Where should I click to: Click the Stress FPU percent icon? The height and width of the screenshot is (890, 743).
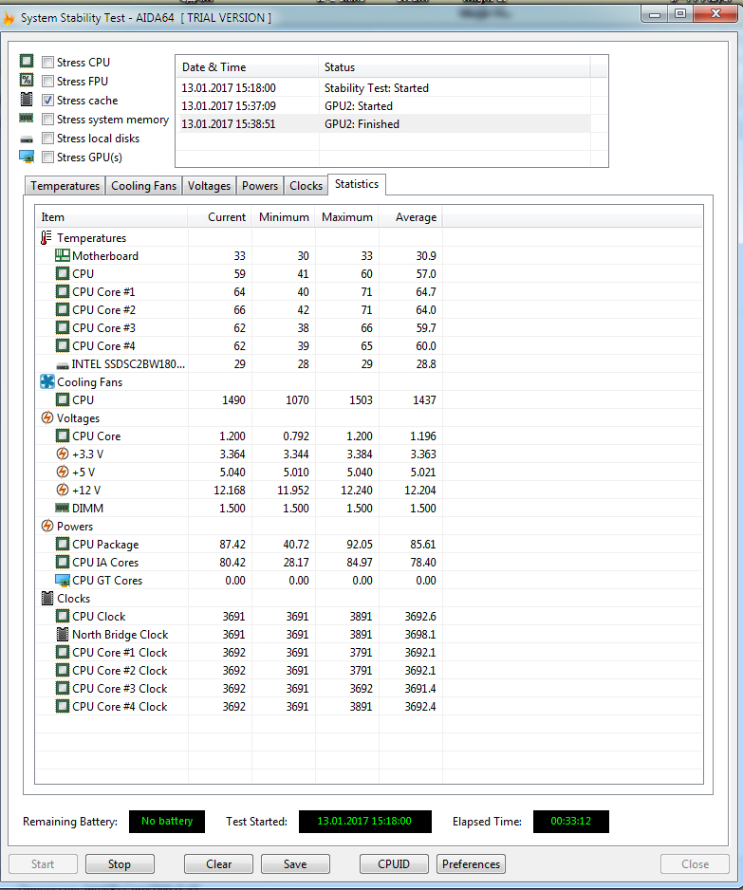click(x=27, y=80)
